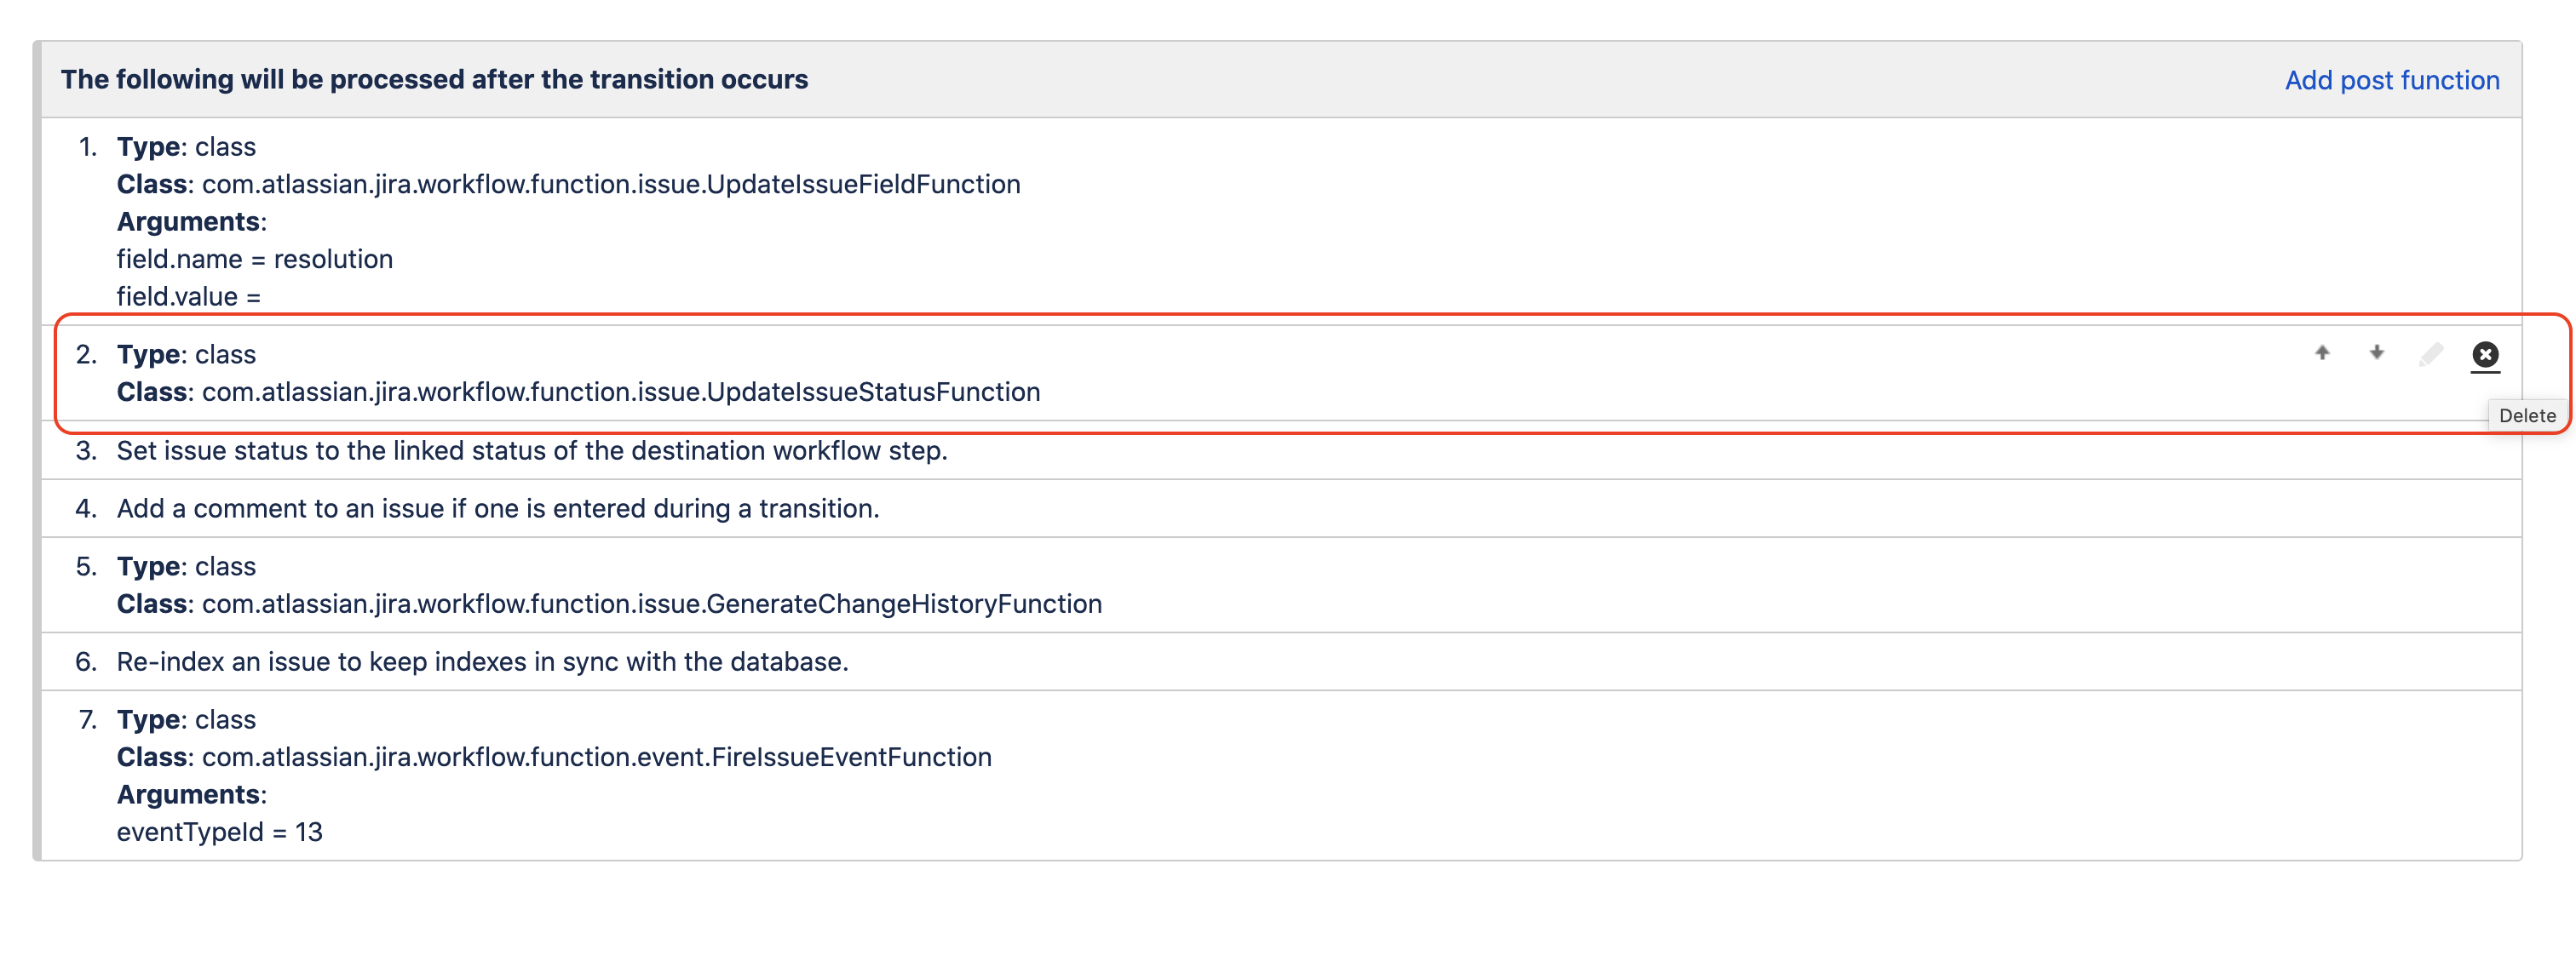2576x967 pixels.
Task: Click the 'Set issue status to the linked status' row
Action: coord(531,450)
